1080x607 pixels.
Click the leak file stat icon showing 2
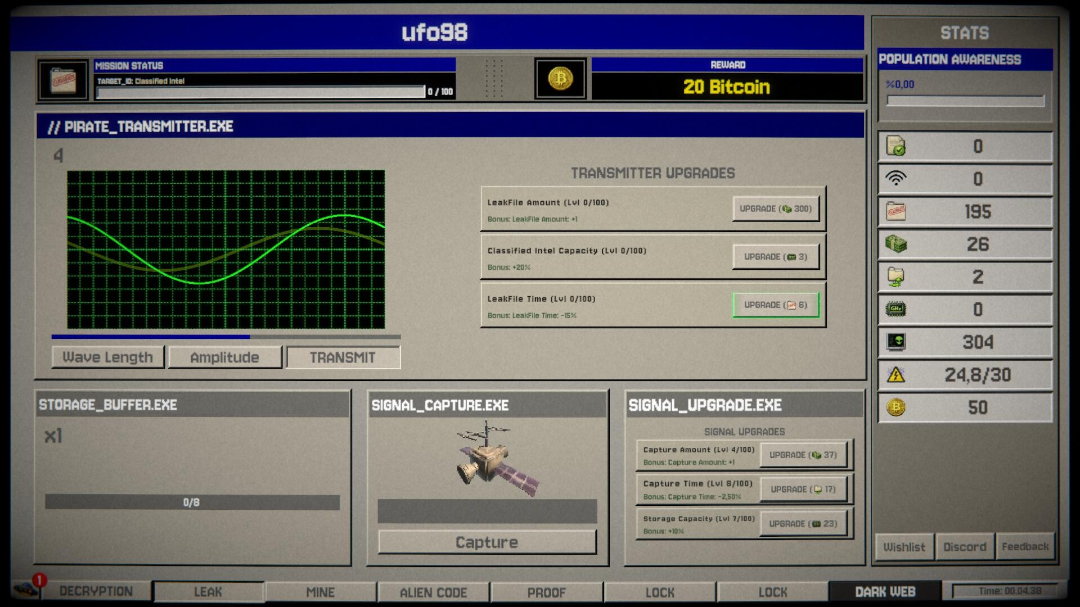pos(895,277)
